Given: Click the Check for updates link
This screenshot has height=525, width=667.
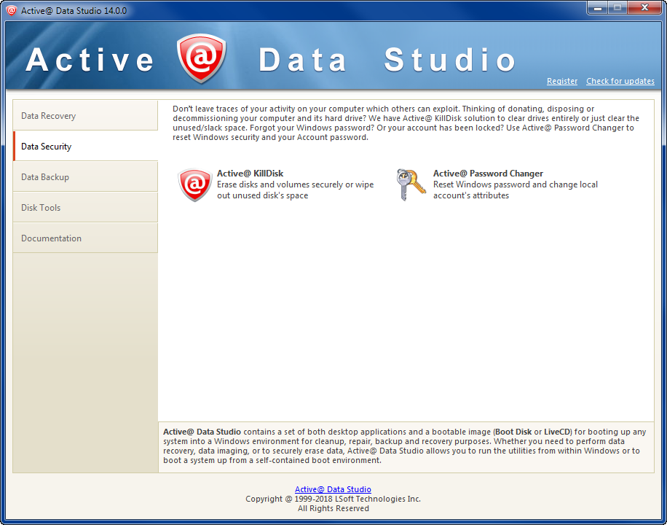Looking at the screenshot, I should coord(620,81).
